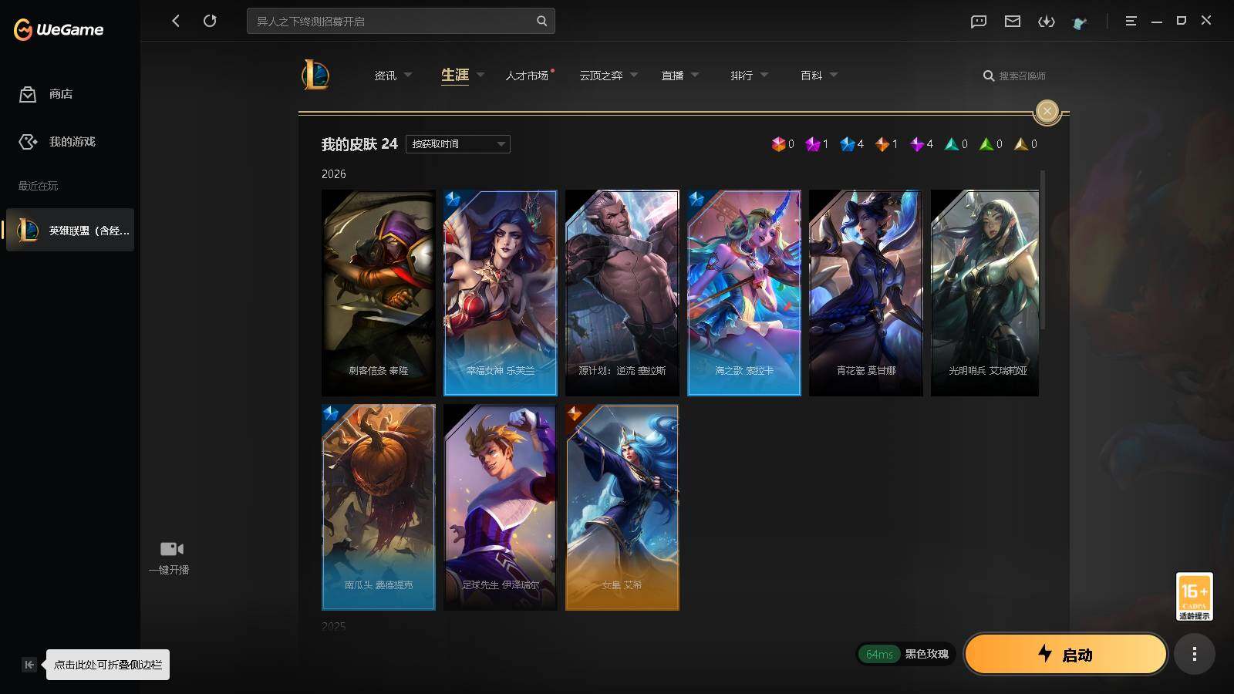Viewport: 1234px width, 694px height.
Task: Click the user avatar icon in the top bar
Action: (1080, 22)
